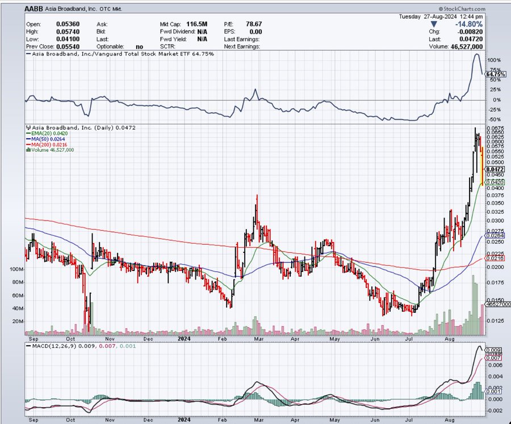Click the 2024 label on lower time axis
Screen dimensions: 511x424
pyautogui.click(x=184, y=420)
